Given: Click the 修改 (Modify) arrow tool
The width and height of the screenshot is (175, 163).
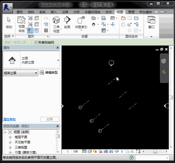Looking at the screenshot, I should (x=9, y=23).
